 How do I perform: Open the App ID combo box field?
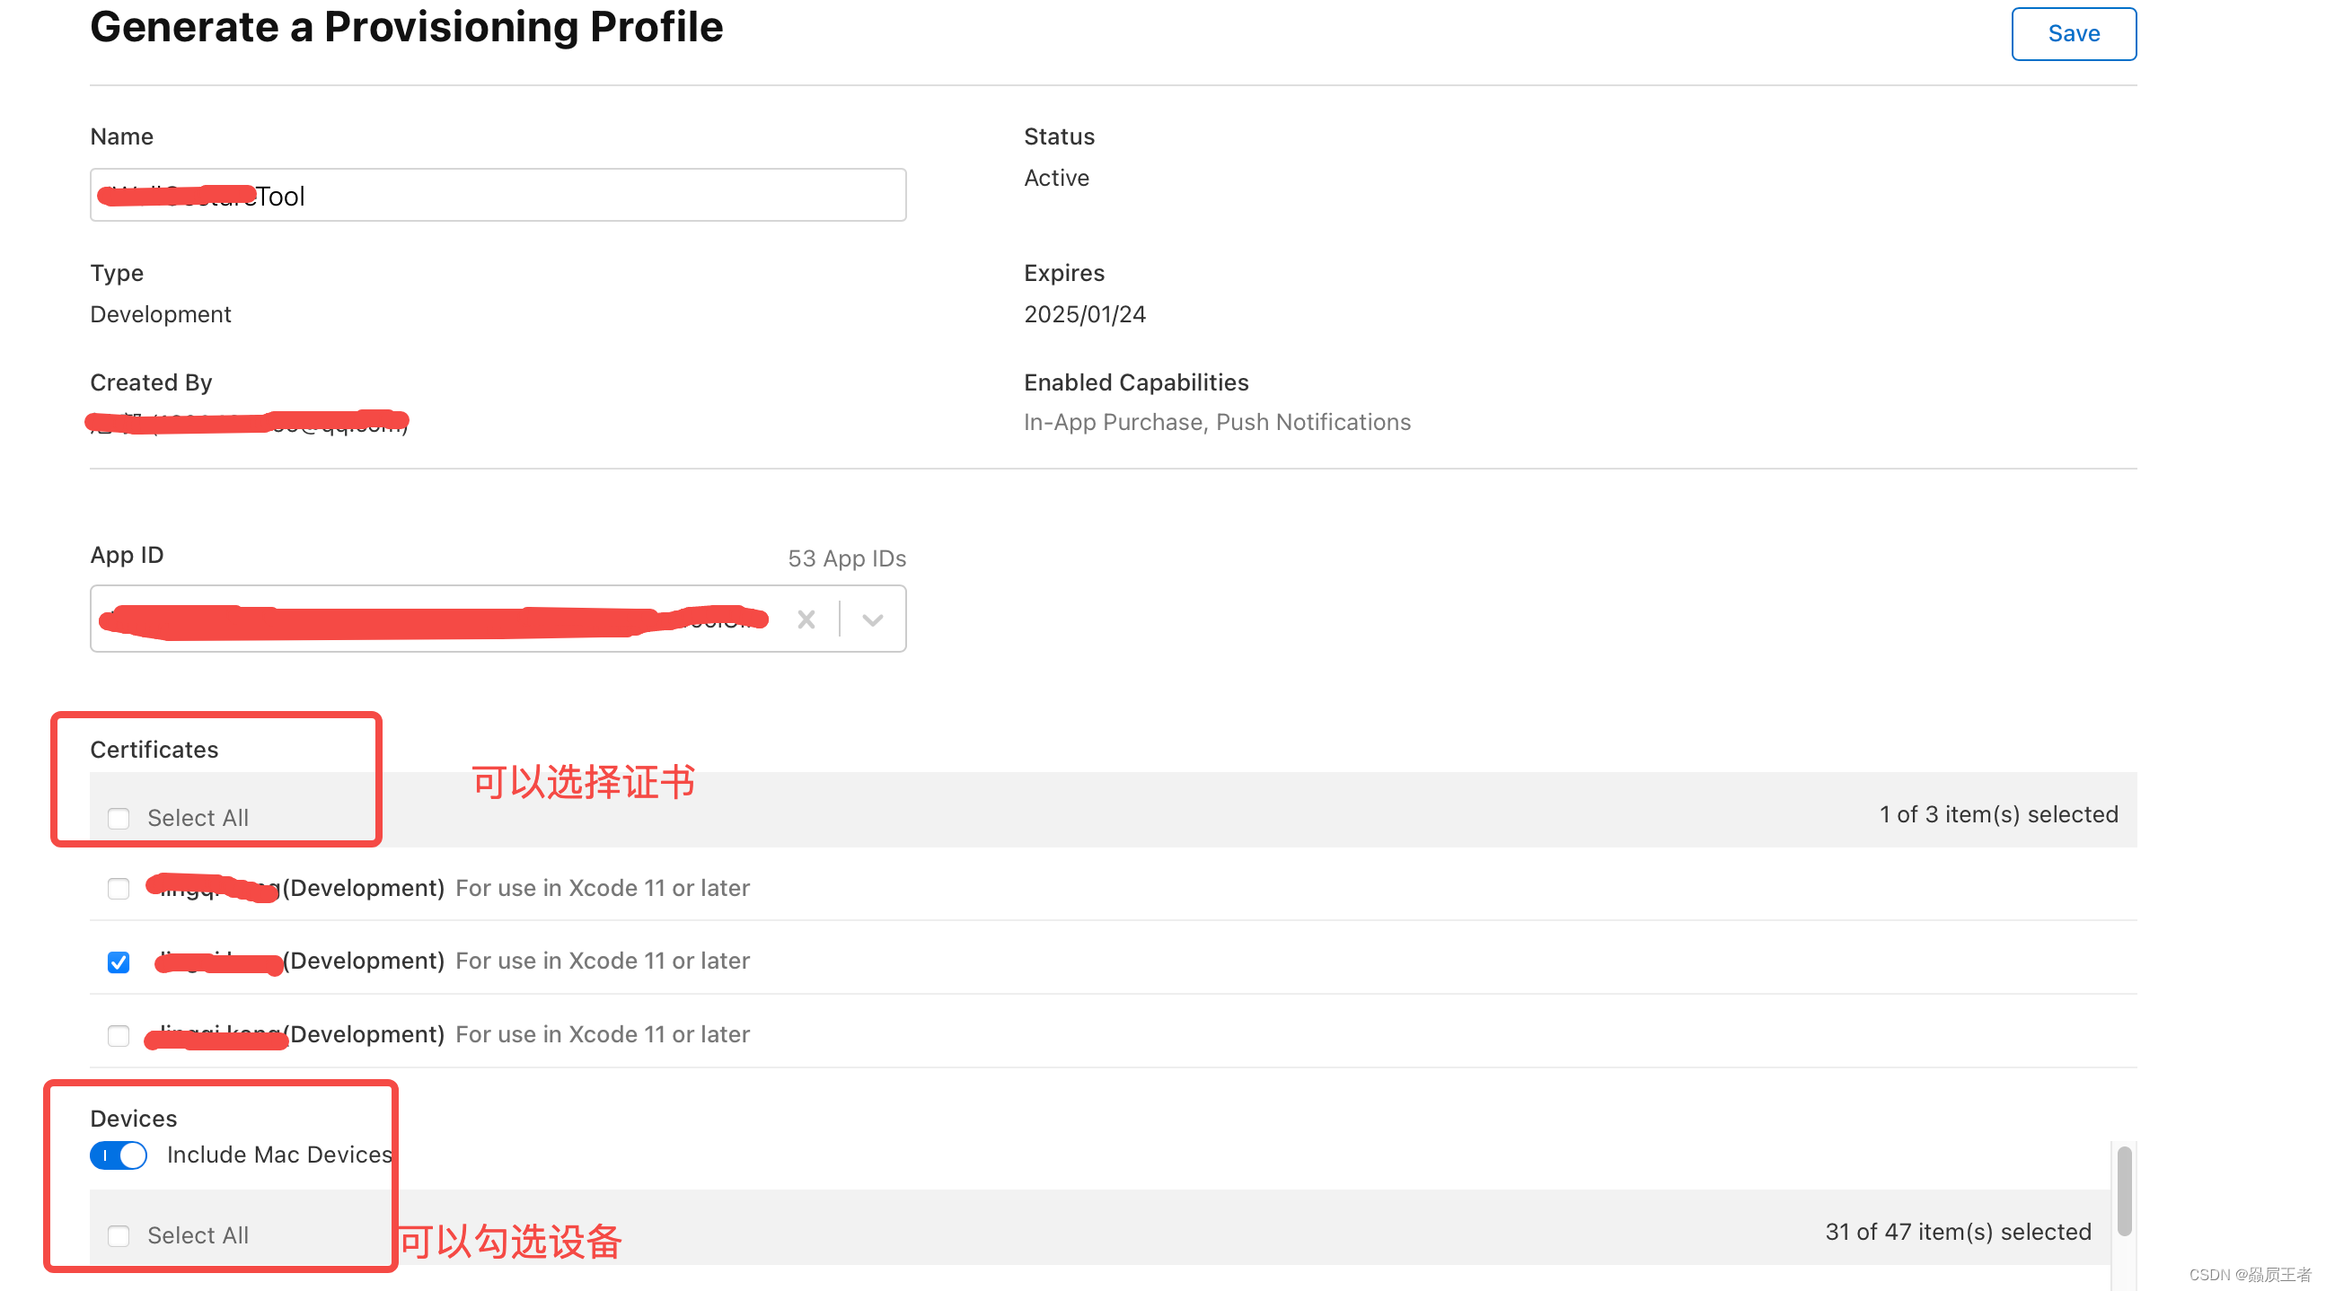[434, 619]
